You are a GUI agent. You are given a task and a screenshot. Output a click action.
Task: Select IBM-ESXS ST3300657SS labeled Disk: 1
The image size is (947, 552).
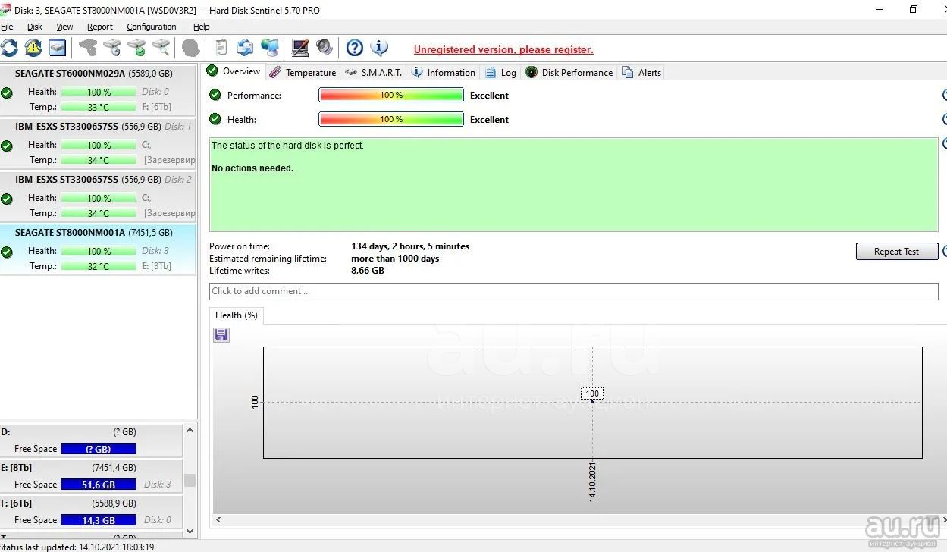98,144
